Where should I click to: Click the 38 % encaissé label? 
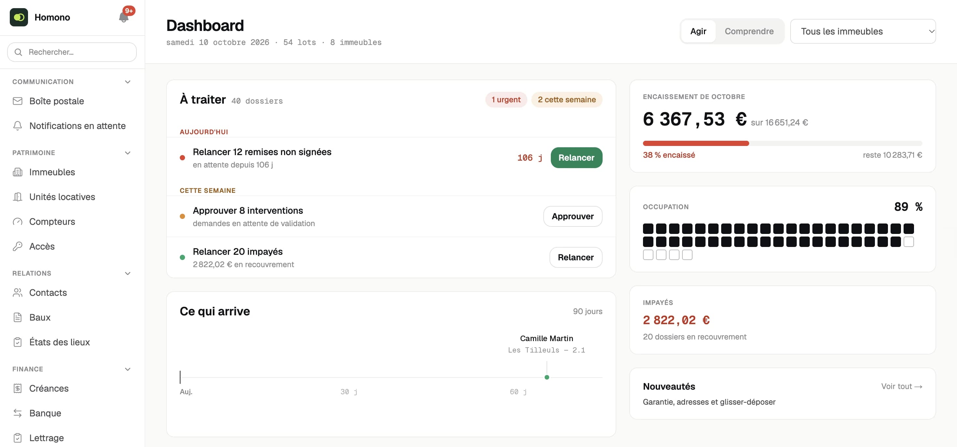tap(669, 155)
